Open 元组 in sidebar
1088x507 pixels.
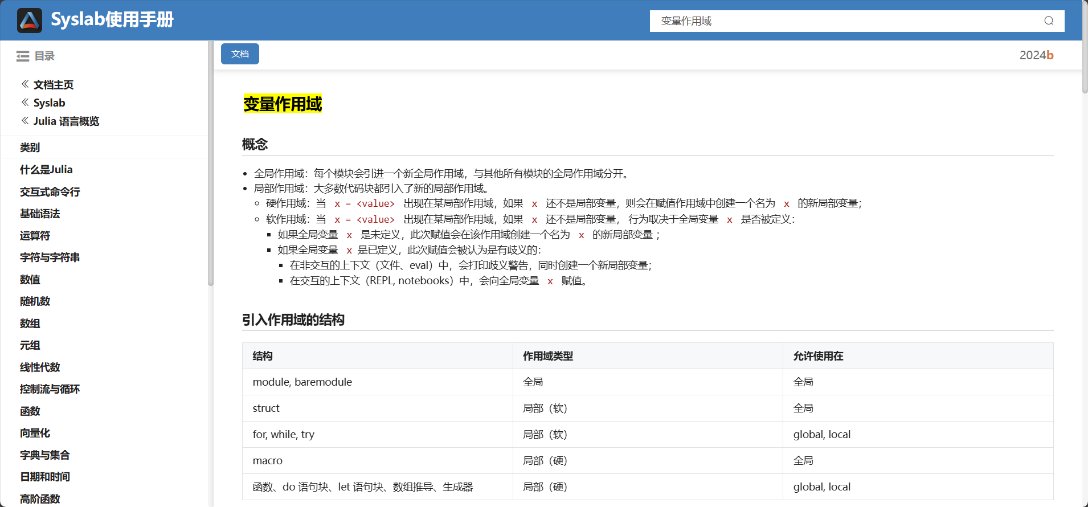click(30, 345)
